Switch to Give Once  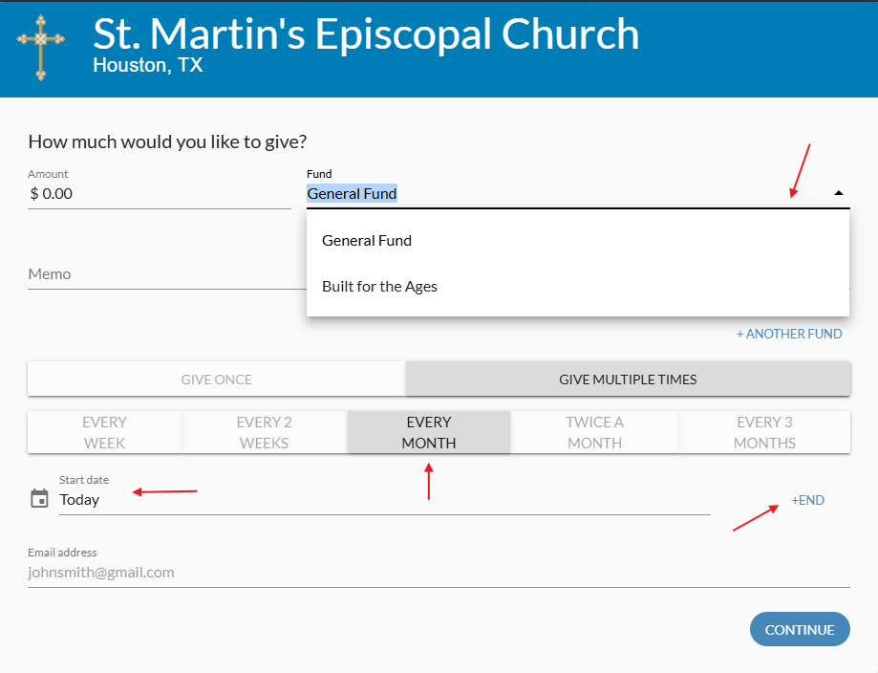pos(216,380)
